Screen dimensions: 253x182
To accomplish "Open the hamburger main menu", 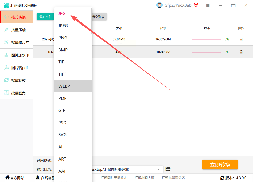I will [x=208, y=5].
